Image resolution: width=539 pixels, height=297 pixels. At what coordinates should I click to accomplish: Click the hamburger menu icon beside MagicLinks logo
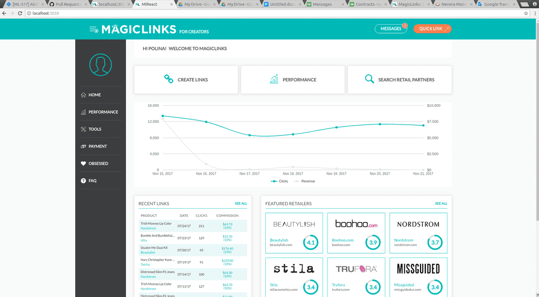[x=94, y=29]
